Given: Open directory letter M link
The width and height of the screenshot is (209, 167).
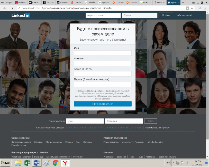Looking at the screenshot, I should 98,128.
